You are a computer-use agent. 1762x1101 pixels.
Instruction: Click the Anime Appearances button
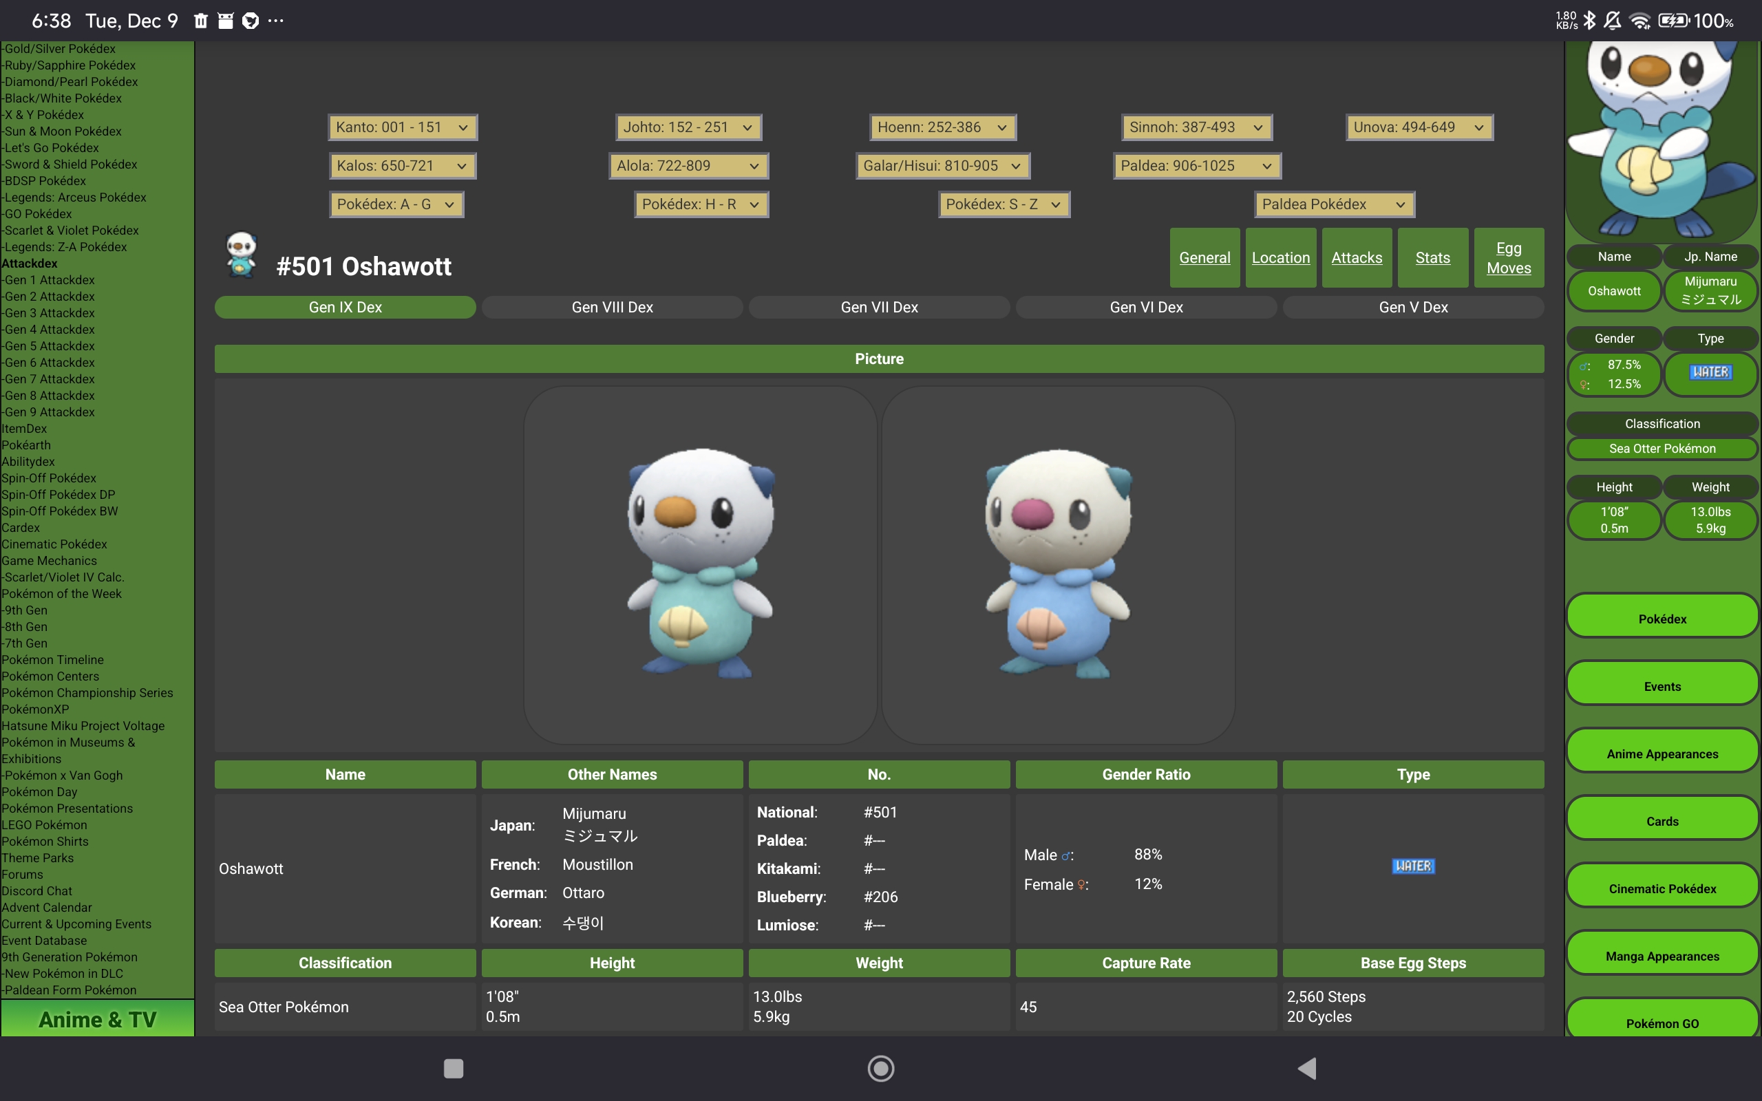[x=1662, y=753]
